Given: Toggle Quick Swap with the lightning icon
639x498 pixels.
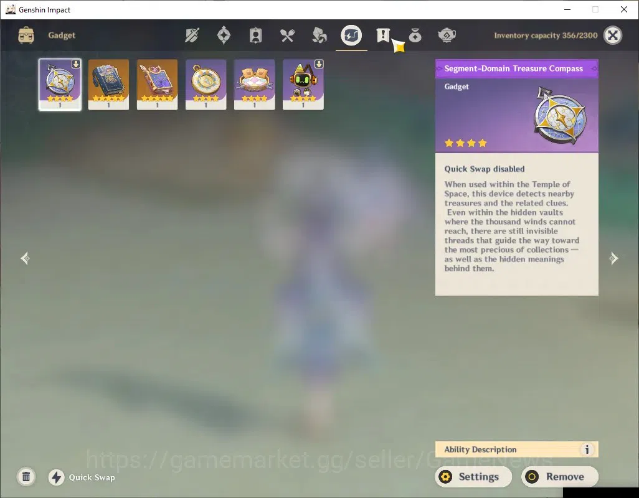Looking at the screenshot, I should coord(57,477).
